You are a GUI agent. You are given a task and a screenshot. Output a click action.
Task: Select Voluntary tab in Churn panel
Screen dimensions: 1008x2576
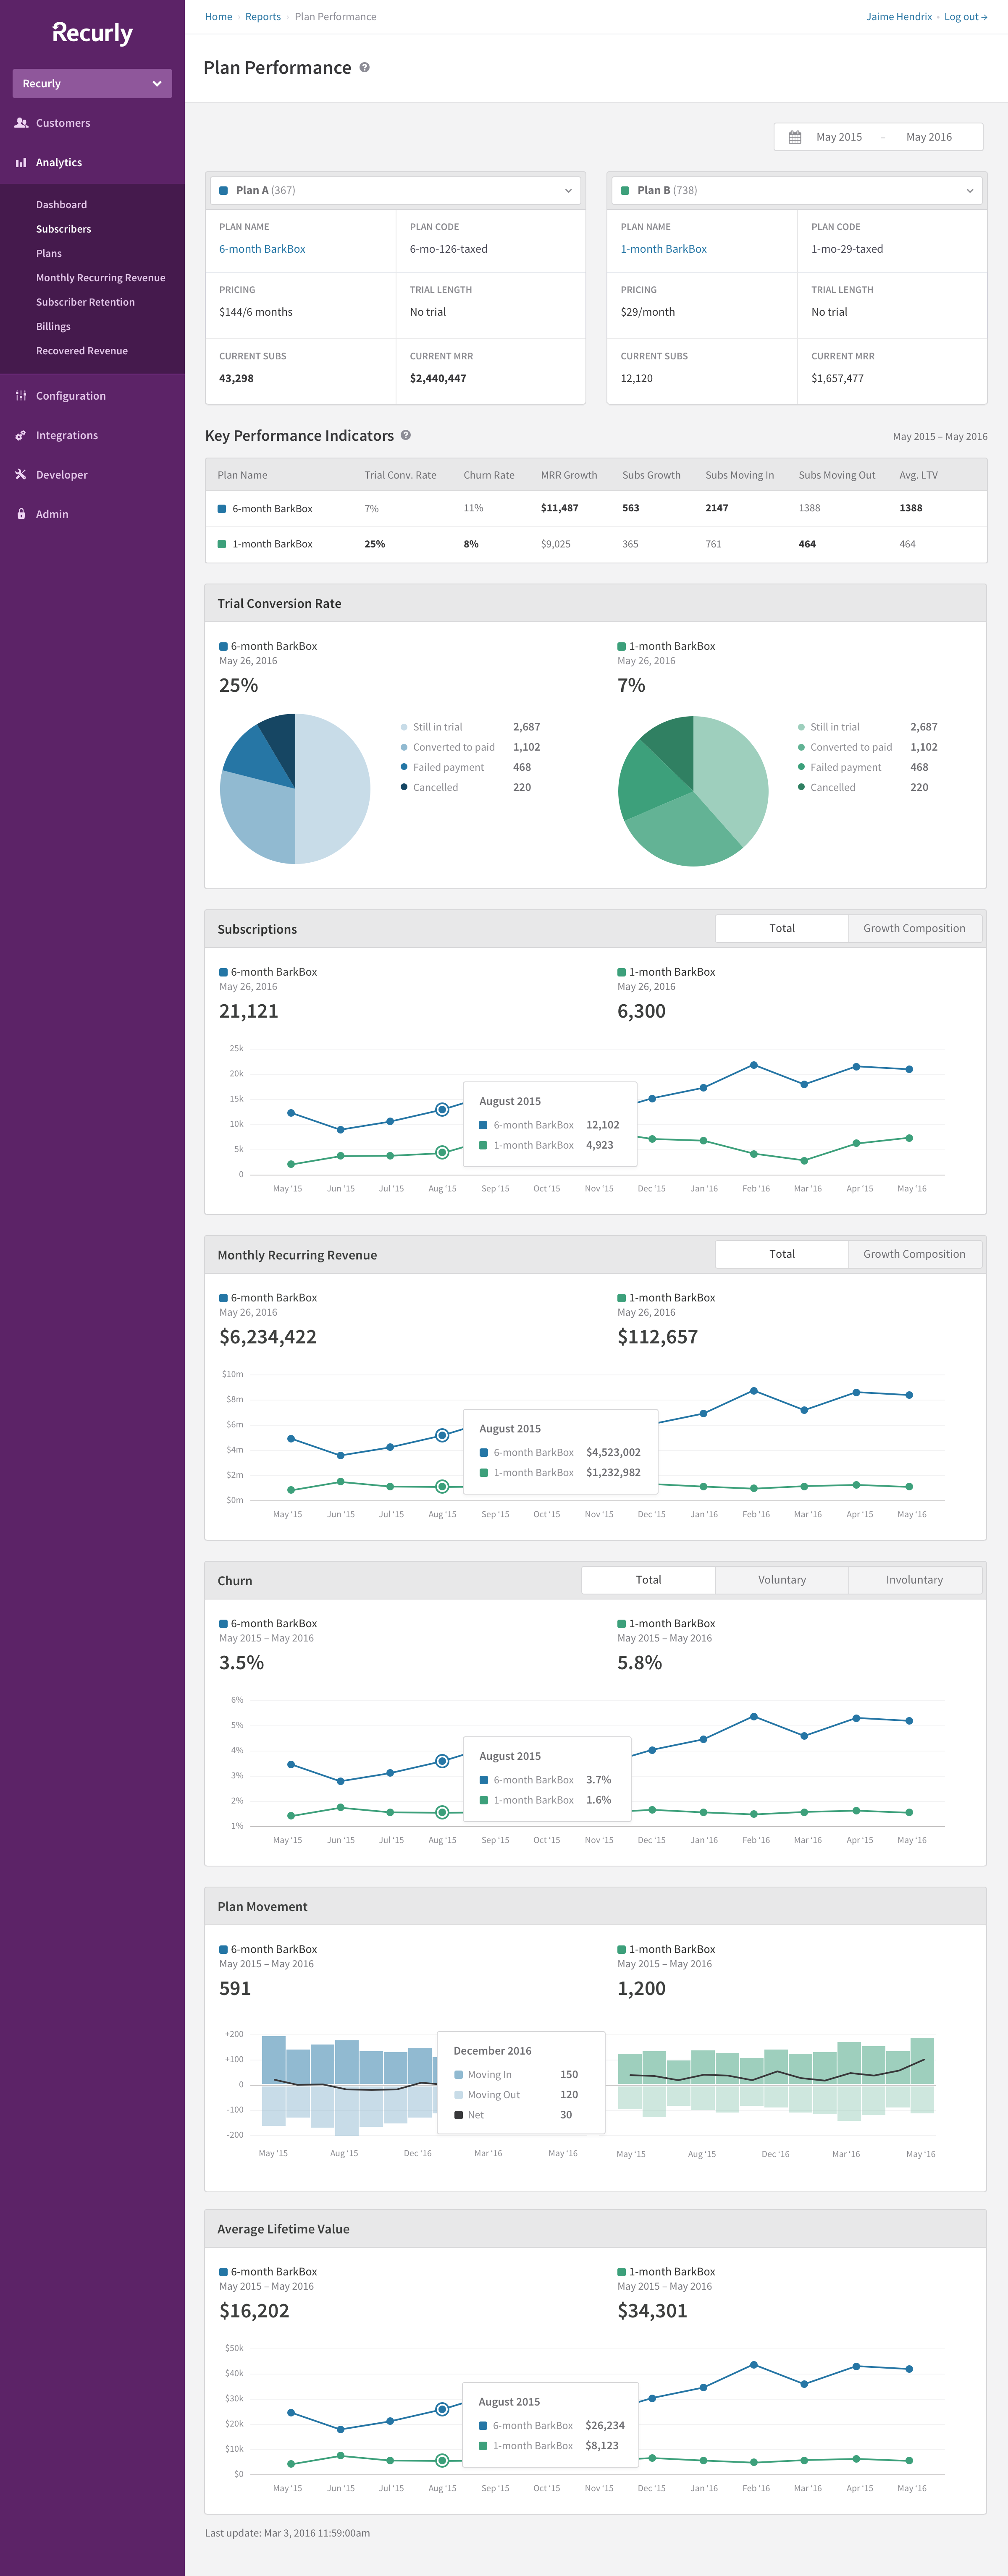pos(782,1580)
